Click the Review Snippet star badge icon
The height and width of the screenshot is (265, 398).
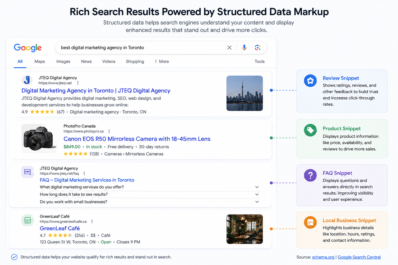tap(310, 81)
